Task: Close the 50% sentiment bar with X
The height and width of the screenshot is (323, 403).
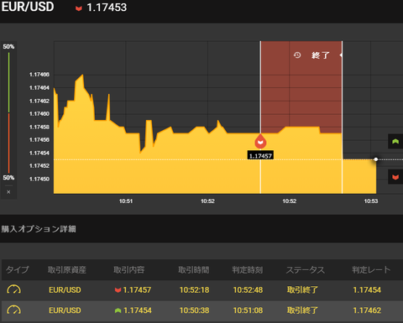Action: [8, 192]
